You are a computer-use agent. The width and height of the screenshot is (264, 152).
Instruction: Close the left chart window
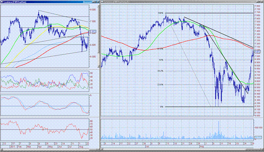(98, 2)
